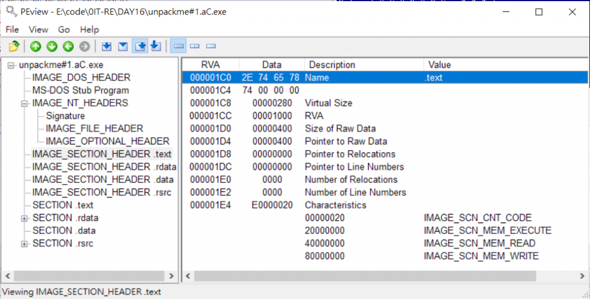Click the IMAGE_SCN_CNT_CODE value
This screenshot has height=299, width=590.
point(478,218)
